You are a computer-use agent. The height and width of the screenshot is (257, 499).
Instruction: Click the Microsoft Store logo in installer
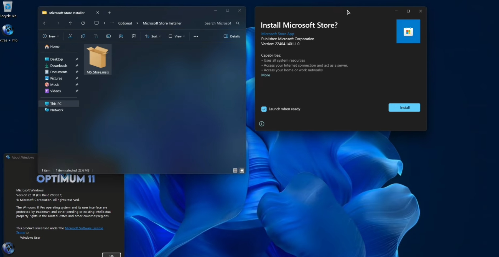tap(408, 31)
